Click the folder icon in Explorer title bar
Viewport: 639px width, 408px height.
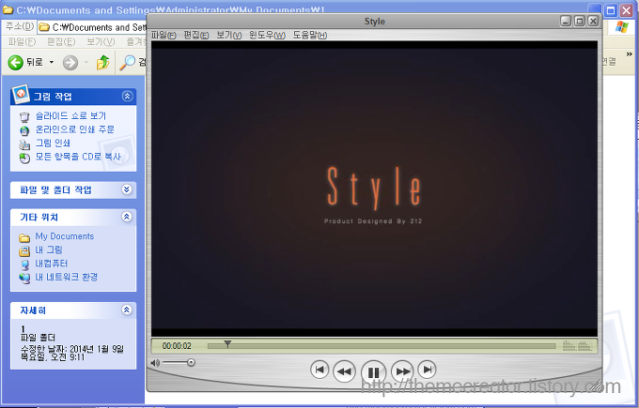8,9
